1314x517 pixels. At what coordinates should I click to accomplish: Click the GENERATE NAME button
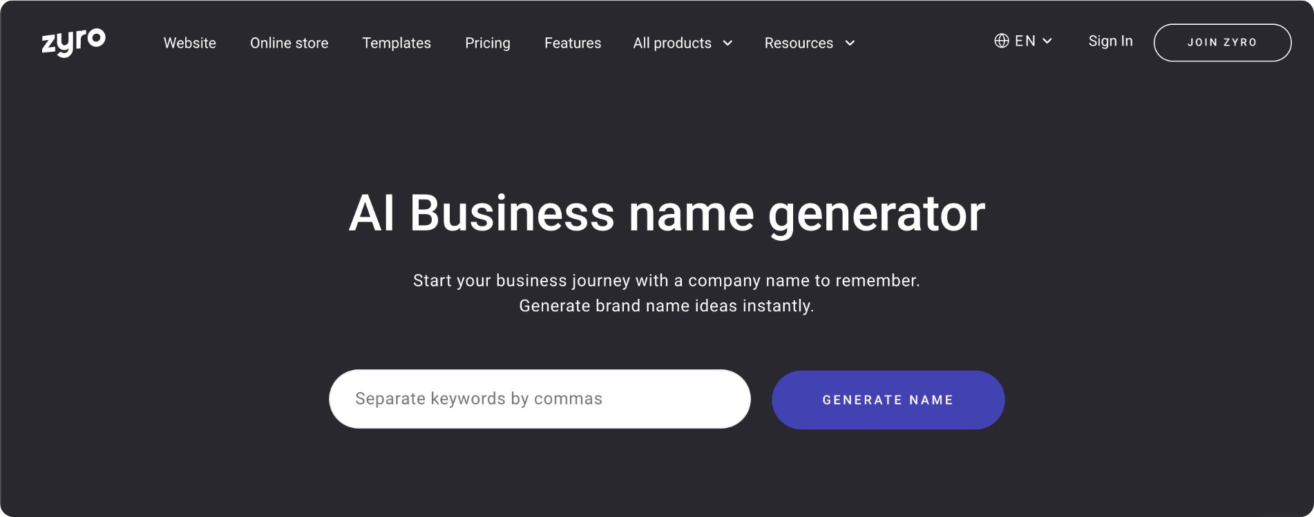coord(888,400)
